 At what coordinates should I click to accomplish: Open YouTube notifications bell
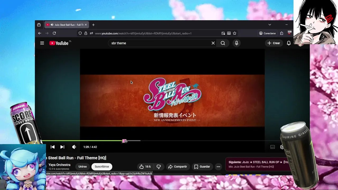(x=289, y=43)
